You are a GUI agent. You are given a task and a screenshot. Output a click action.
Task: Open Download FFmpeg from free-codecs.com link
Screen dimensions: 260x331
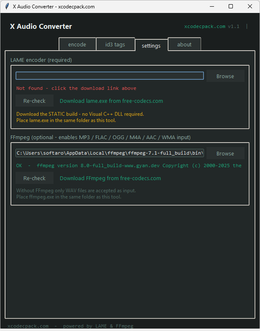coord(110,178)
